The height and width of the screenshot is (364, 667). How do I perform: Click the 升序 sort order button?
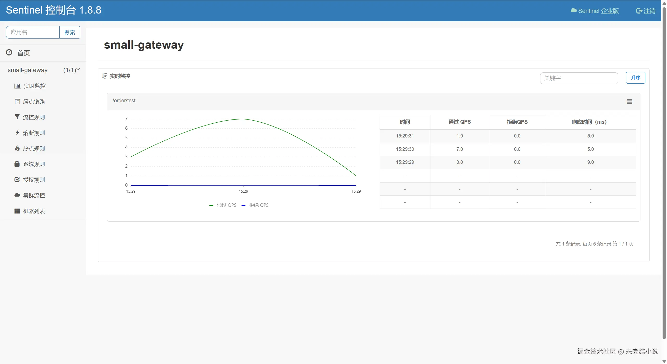(635, 78)
